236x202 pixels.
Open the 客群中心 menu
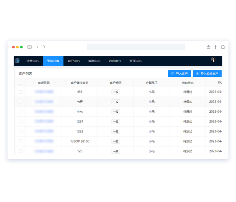point(94,61)
